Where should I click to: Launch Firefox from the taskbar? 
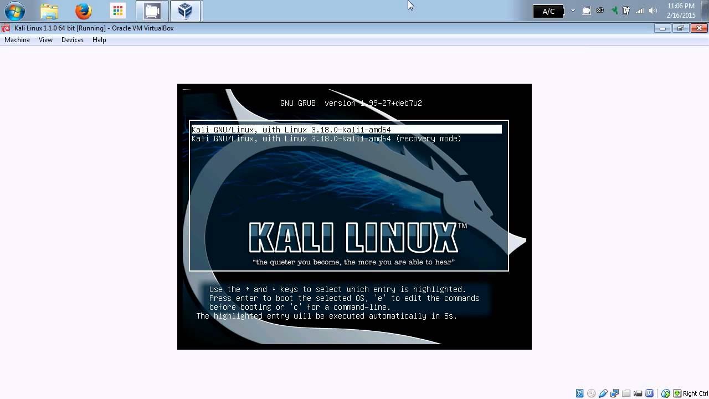(84, 11)
